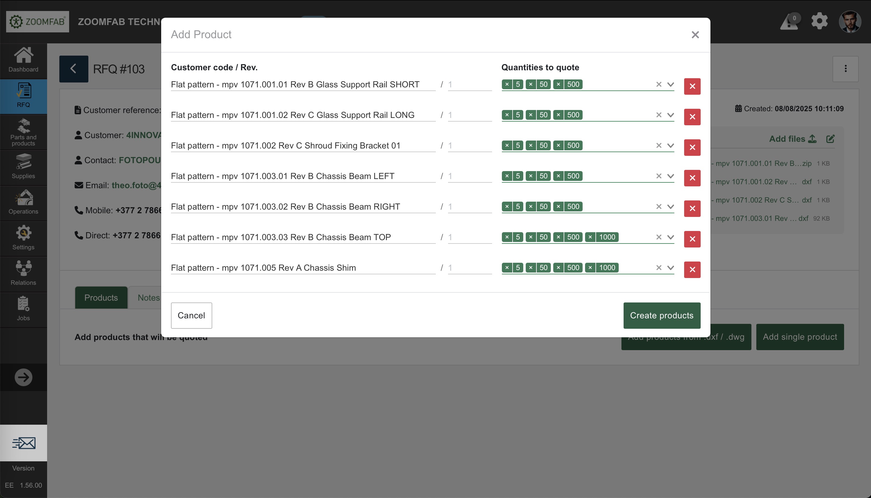Expand sidebar with arrow circle icon
The height and width of the screenshot is (498, 871).
[x=23, y=377]
